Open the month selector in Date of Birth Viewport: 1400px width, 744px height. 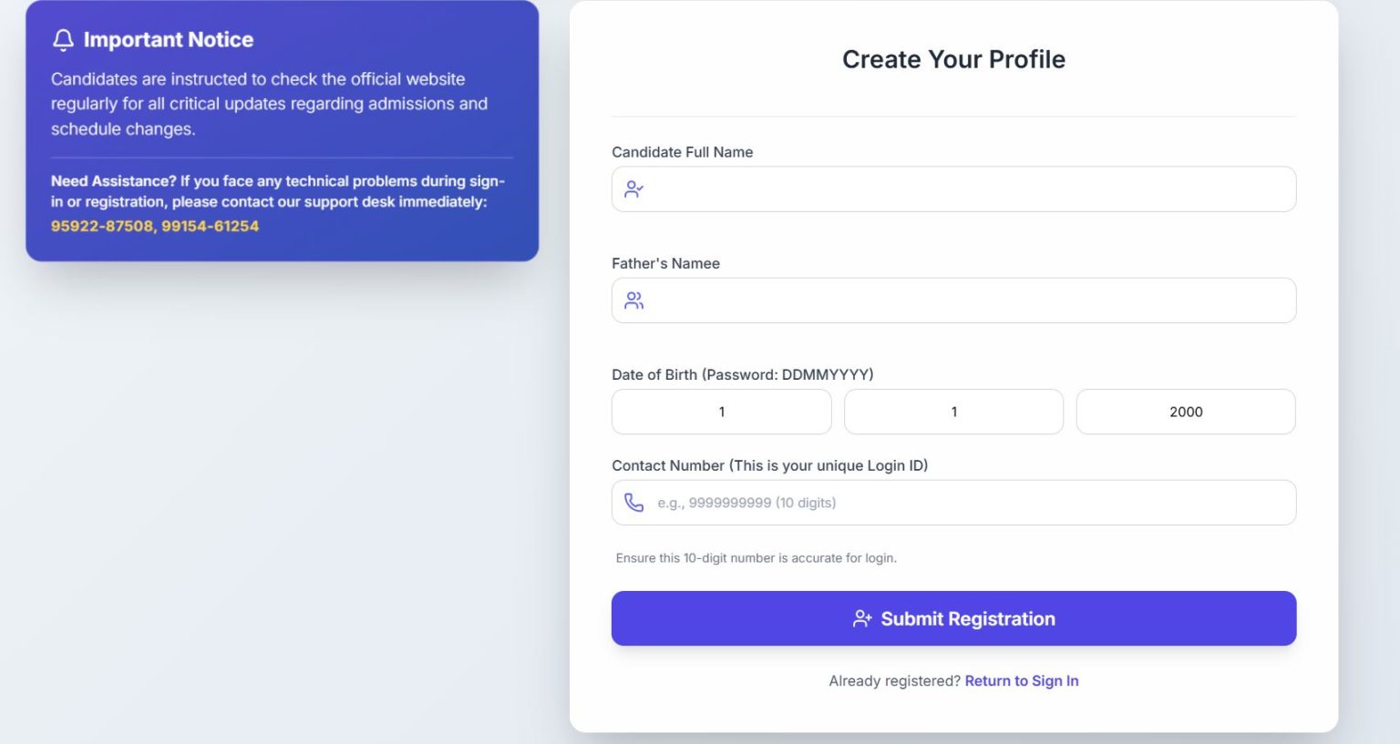point(953,412)
